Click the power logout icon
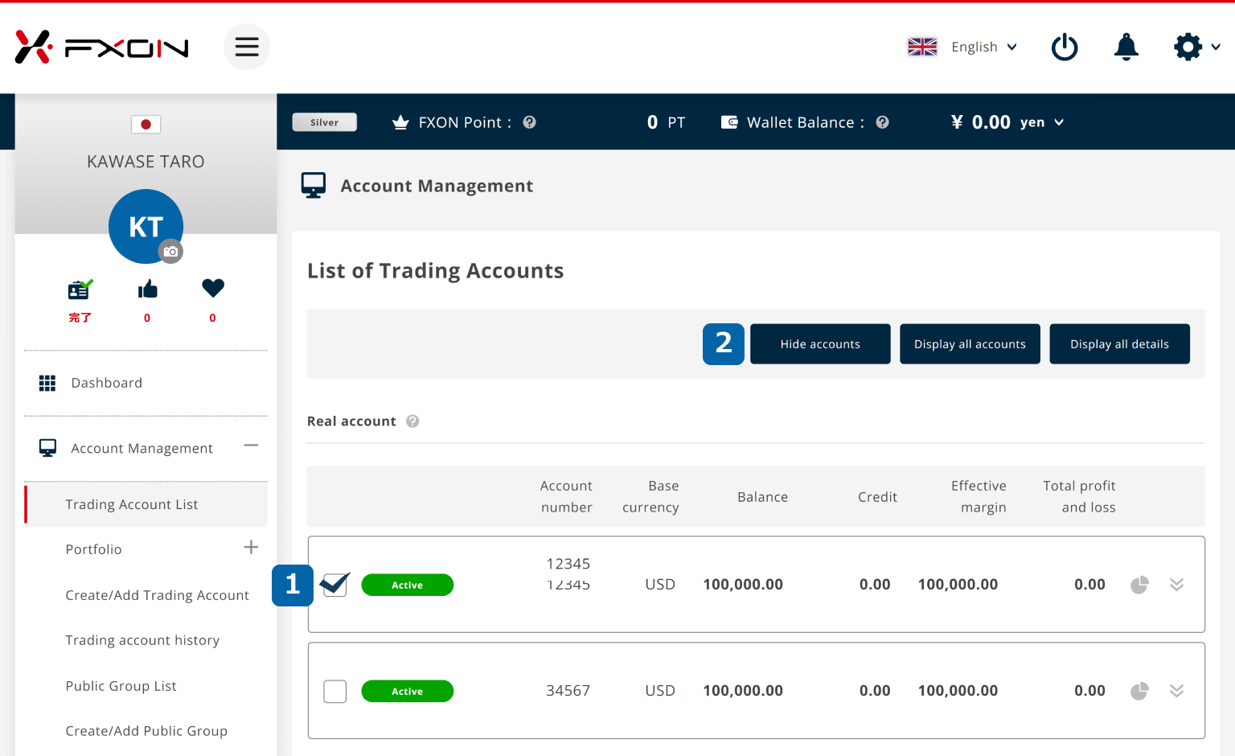The image size is (1235, 756). click(1065, 47)
